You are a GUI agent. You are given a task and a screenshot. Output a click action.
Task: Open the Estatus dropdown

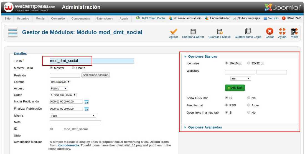pos(60,82)
